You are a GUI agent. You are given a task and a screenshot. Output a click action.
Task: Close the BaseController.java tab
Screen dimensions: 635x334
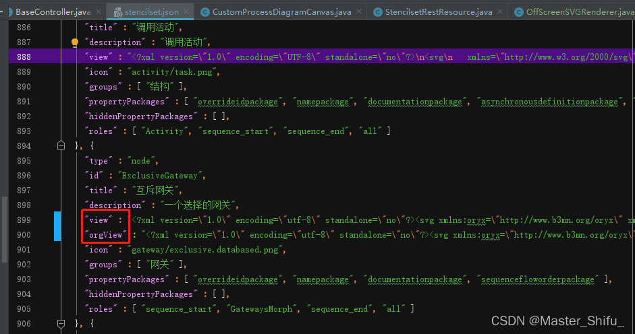[99, 11]
